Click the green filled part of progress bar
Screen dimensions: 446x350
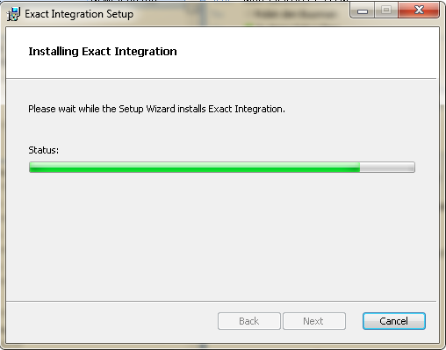coord(195,168)
